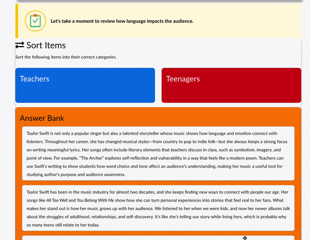Image resolution: width=310 pixels, height=240 pixels.
Task: Click the 'Answer Bank' heading
Action: [42, 118]
